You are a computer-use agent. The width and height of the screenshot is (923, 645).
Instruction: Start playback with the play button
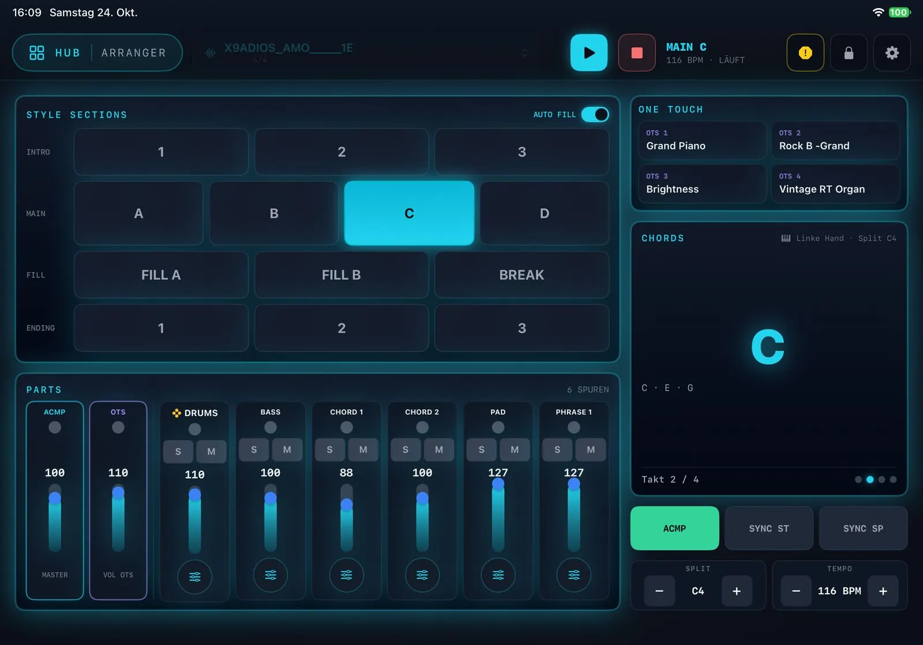588,52
